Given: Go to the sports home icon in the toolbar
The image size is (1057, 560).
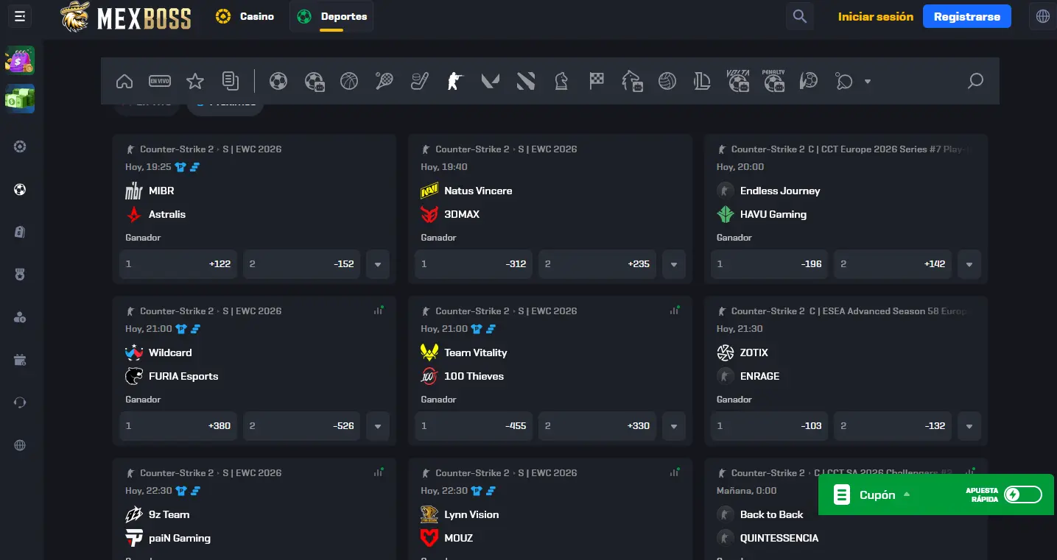Looking at the screenshot, I should [124, 81].
